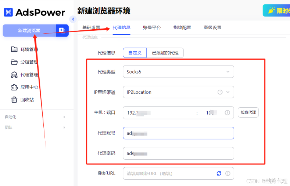
Task: Click the plus icon beside 新建浏览器
Action: (62, 30)
